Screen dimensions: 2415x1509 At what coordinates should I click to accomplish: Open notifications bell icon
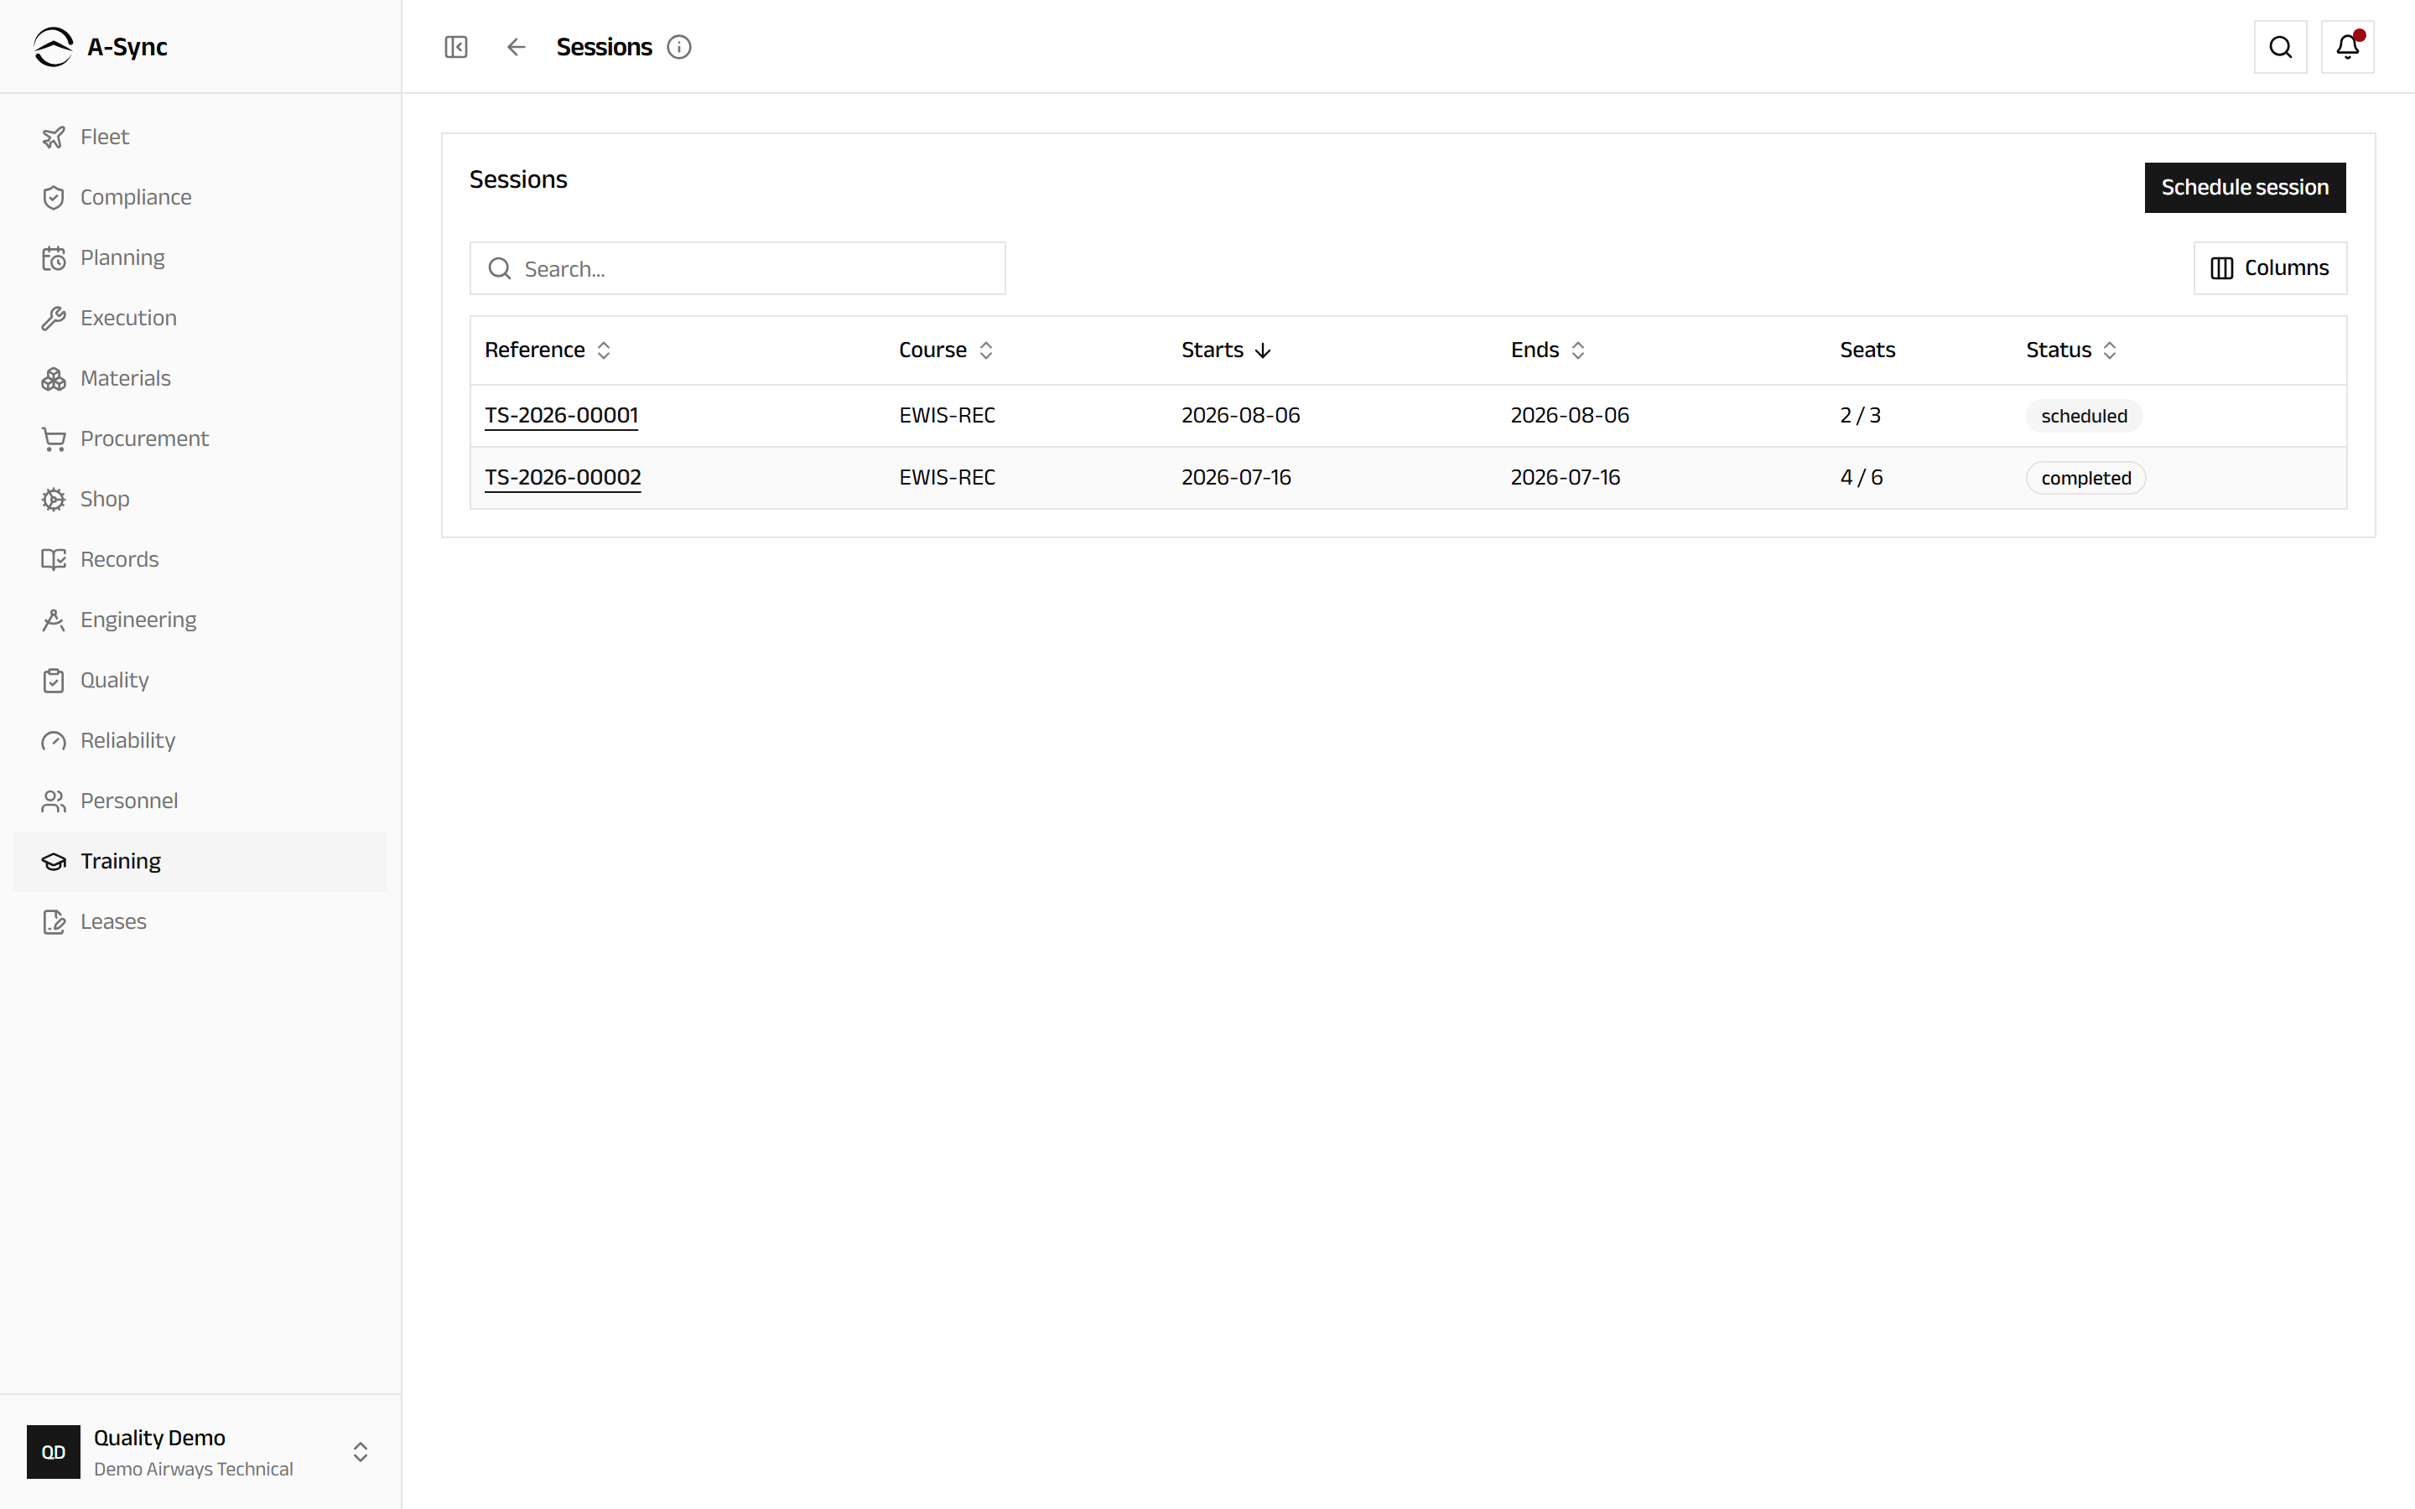2347,47
